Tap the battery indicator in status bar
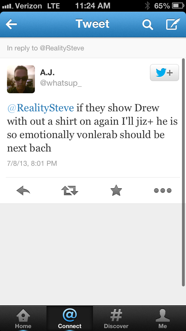Viewport: 186px width, 331px height. click(x=178, y=6)
